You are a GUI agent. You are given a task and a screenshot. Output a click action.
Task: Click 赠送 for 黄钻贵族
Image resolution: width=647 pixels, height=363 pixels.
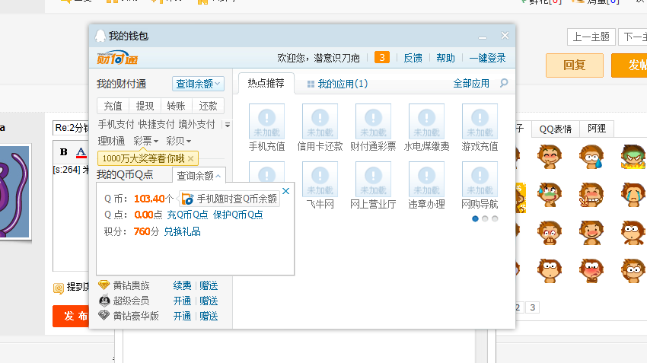click(209, 285)
